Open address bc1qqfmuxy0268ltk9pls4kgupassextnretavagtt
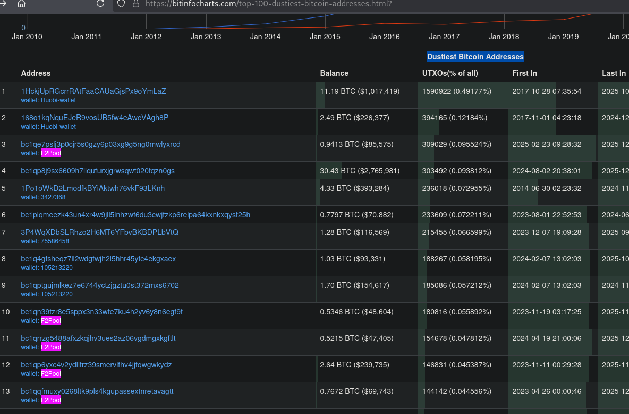Screen dimensions: 629x414 pos(97,391)
